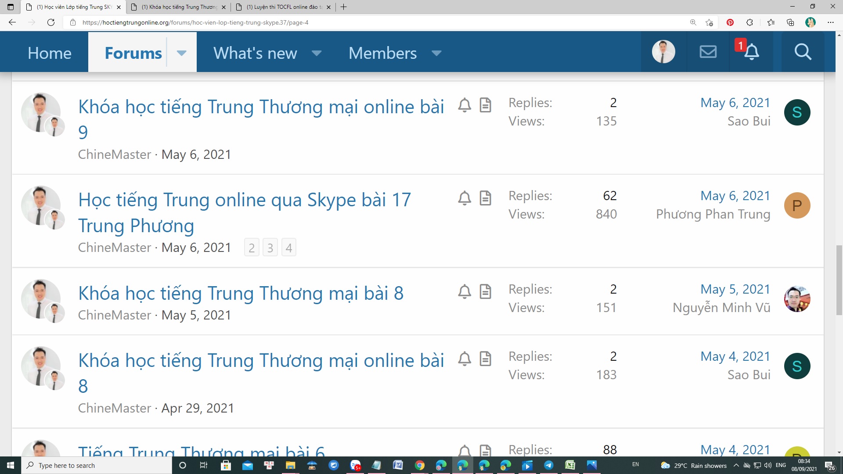Toggle watch bell on Skype bài 17 thread
The image size is (843, 474).
click(465, 198)
